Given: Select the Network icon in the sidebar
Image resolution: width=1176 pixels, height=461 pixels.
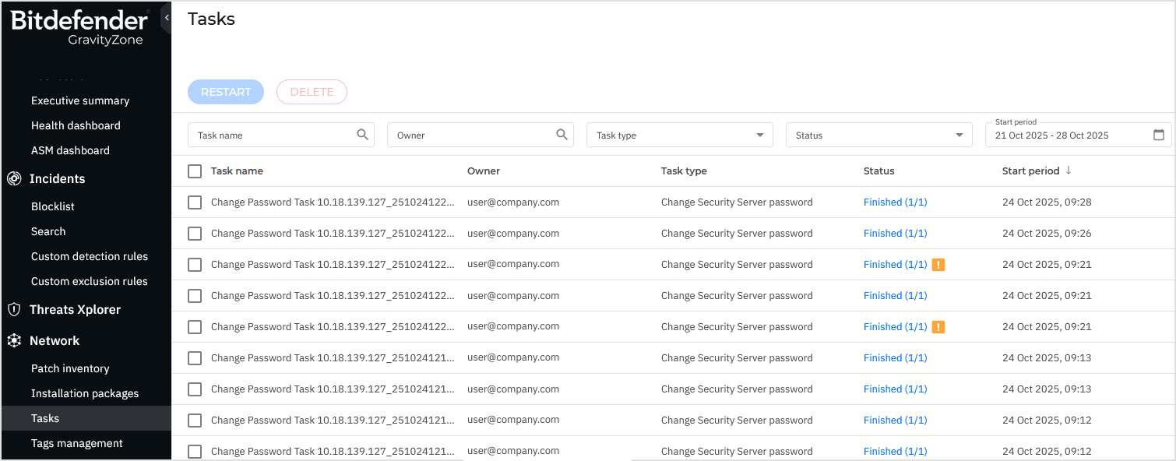Looking at the screenshot, I should [x=14, y=340].
